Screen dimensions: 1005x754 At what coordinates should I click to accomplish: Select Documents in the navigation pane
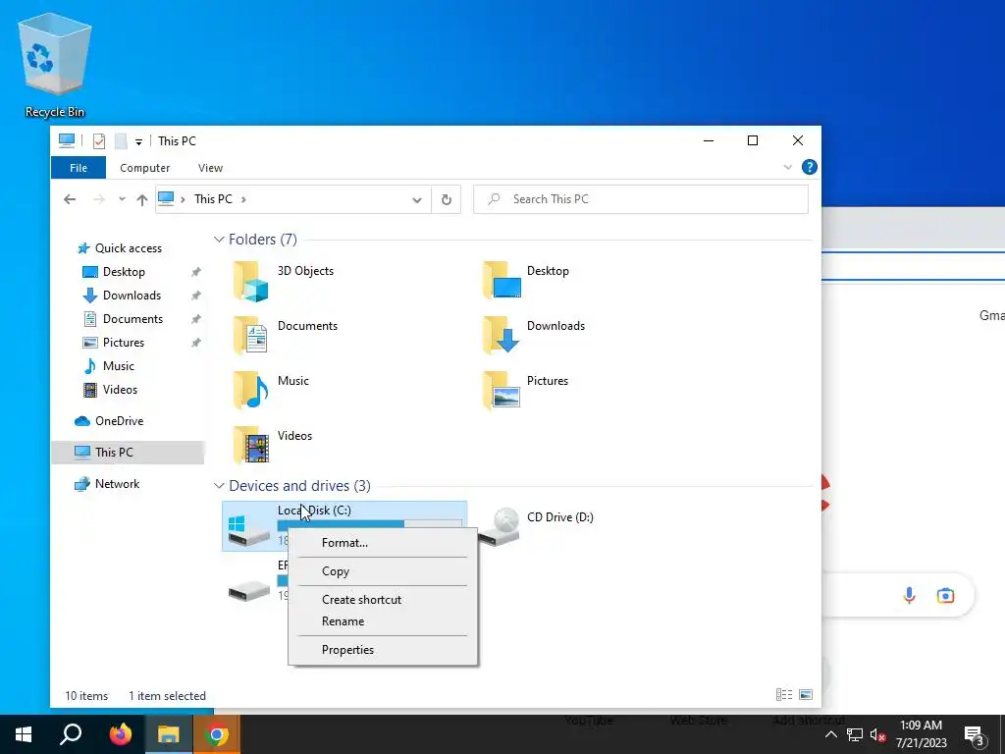click(132, 319)
